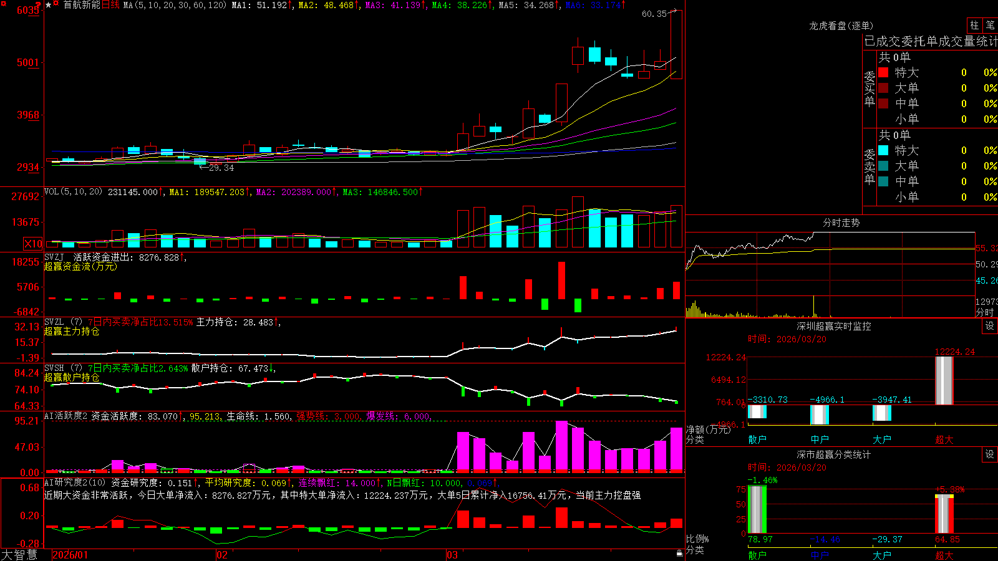998x561 pixels.
Task: Open 设 settings for 深圳超赢实时监控
Action: click(x=990, y=326)
